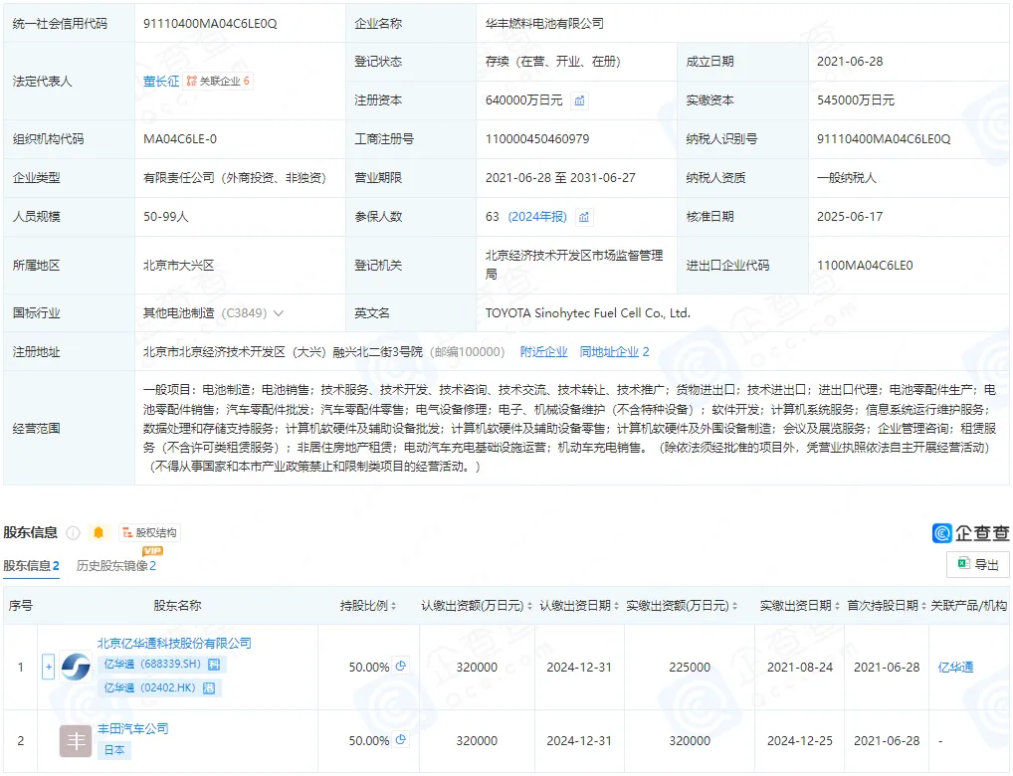Select approval date 2025-06-17
This screenshot has height=776, width=1013.
tap(850, 217)
